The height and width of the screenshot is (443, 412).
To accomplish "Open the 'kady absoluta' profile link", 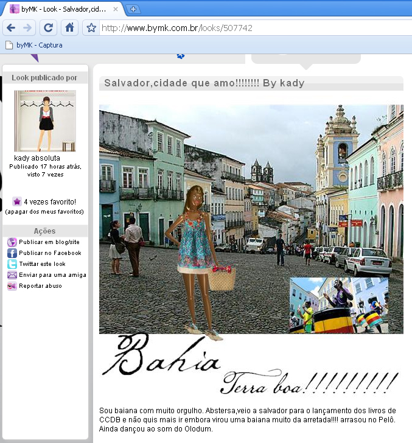I will point(37,158).
